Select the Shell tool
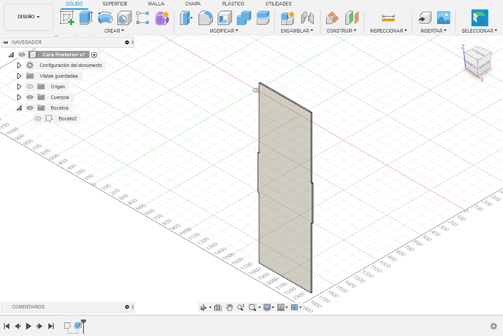This screenshot has width=503, height=336. (x=224, y=18)
